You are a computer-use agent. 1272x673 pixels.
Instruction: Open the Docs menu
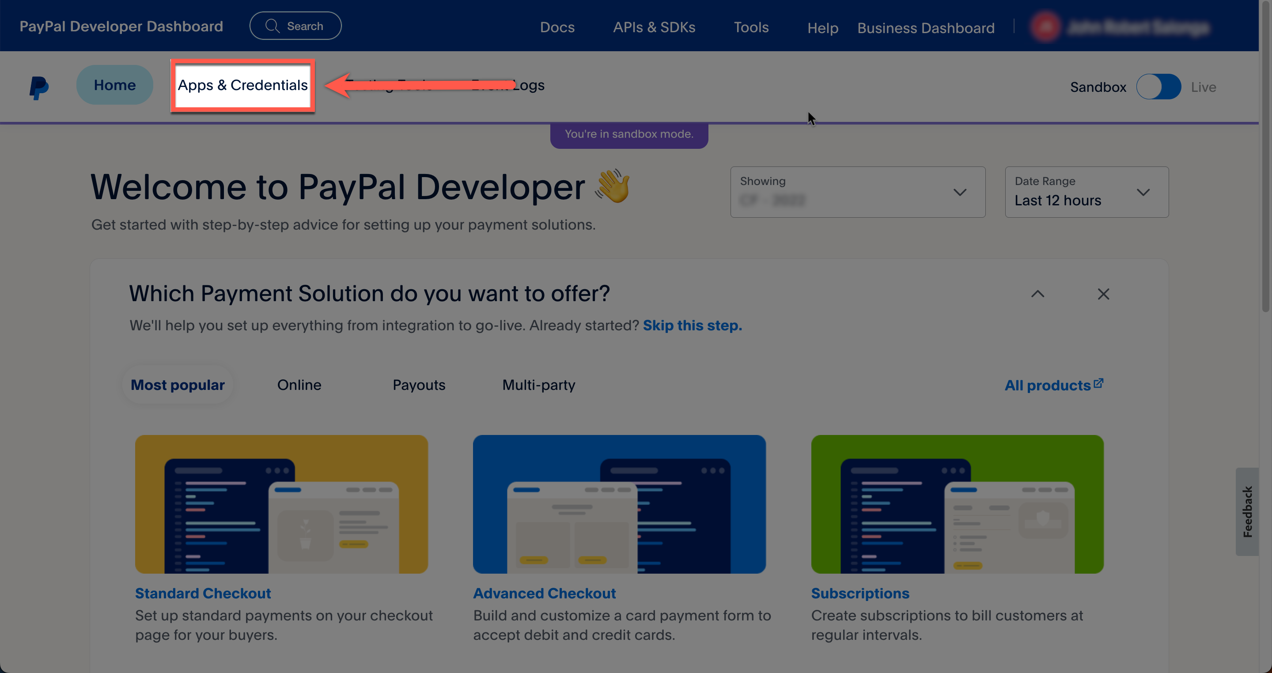coord(557,27)
